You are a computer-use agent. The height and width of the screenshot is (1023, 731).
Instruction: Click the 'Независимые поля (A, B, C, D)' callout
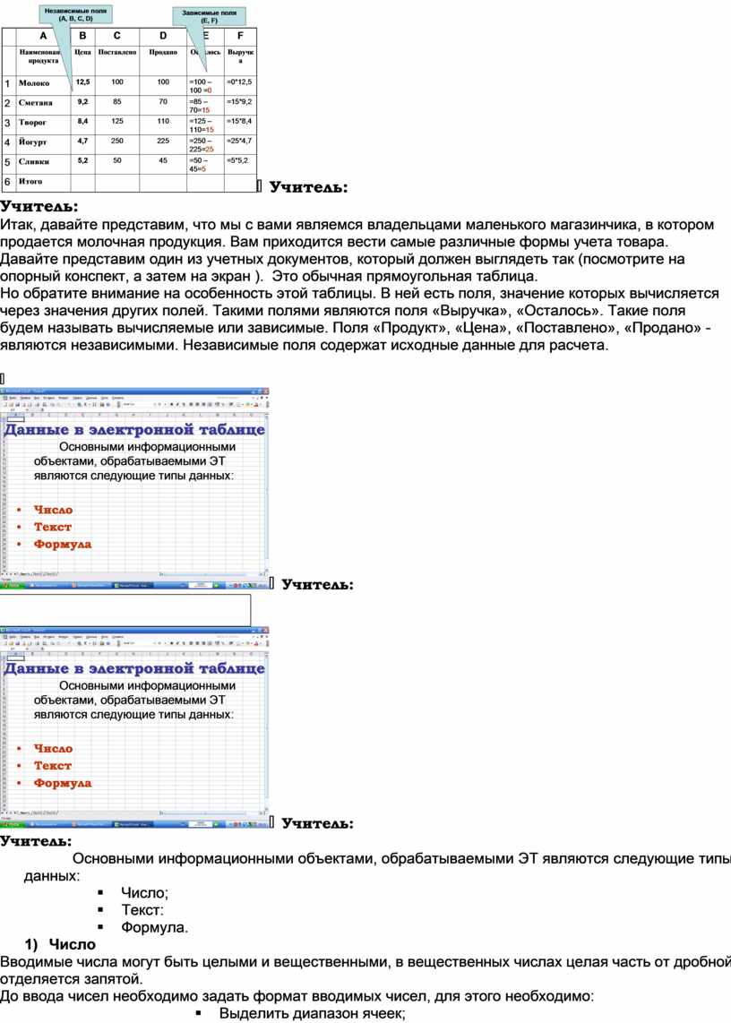pos(76,14)
